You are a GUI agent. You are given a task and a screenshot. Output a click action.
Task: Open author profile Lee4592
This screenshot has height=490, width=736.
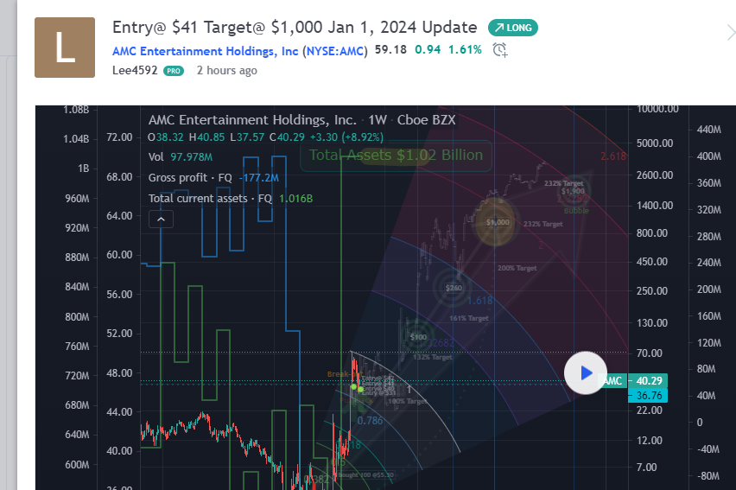tap(135, 71)
